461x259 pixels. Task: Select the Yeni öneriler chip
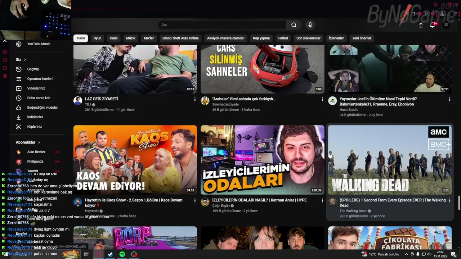click(362, 38)
